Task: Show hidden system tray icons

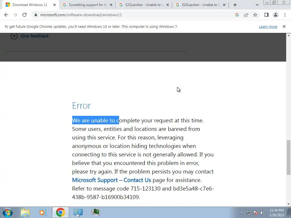Action: (x=242, y=213)
